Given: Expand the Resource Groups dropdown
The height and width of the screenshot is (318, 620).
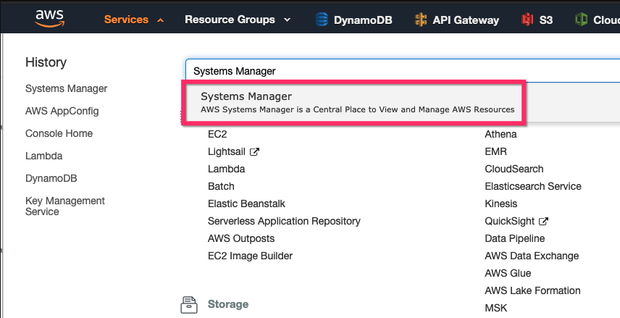Looking at the screenshot, I should (238, 20).
